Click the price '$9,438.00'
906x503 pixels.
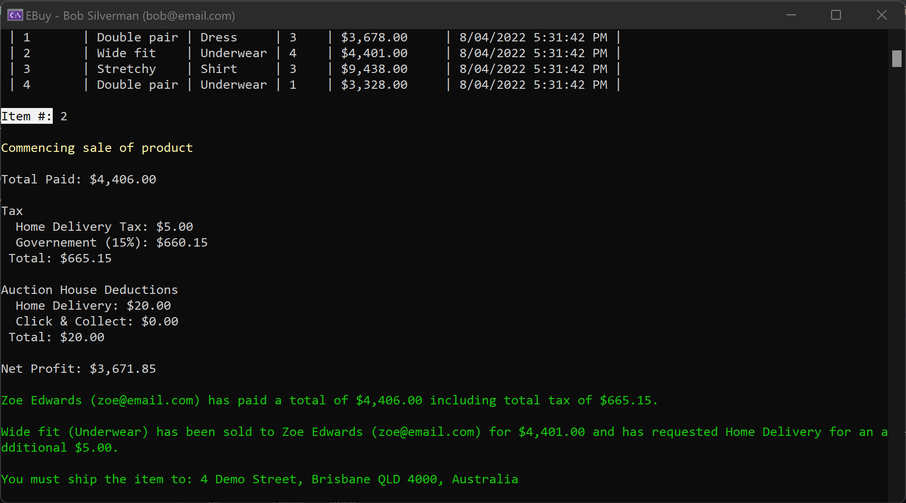pyautogui.click(x=374, y=69)
